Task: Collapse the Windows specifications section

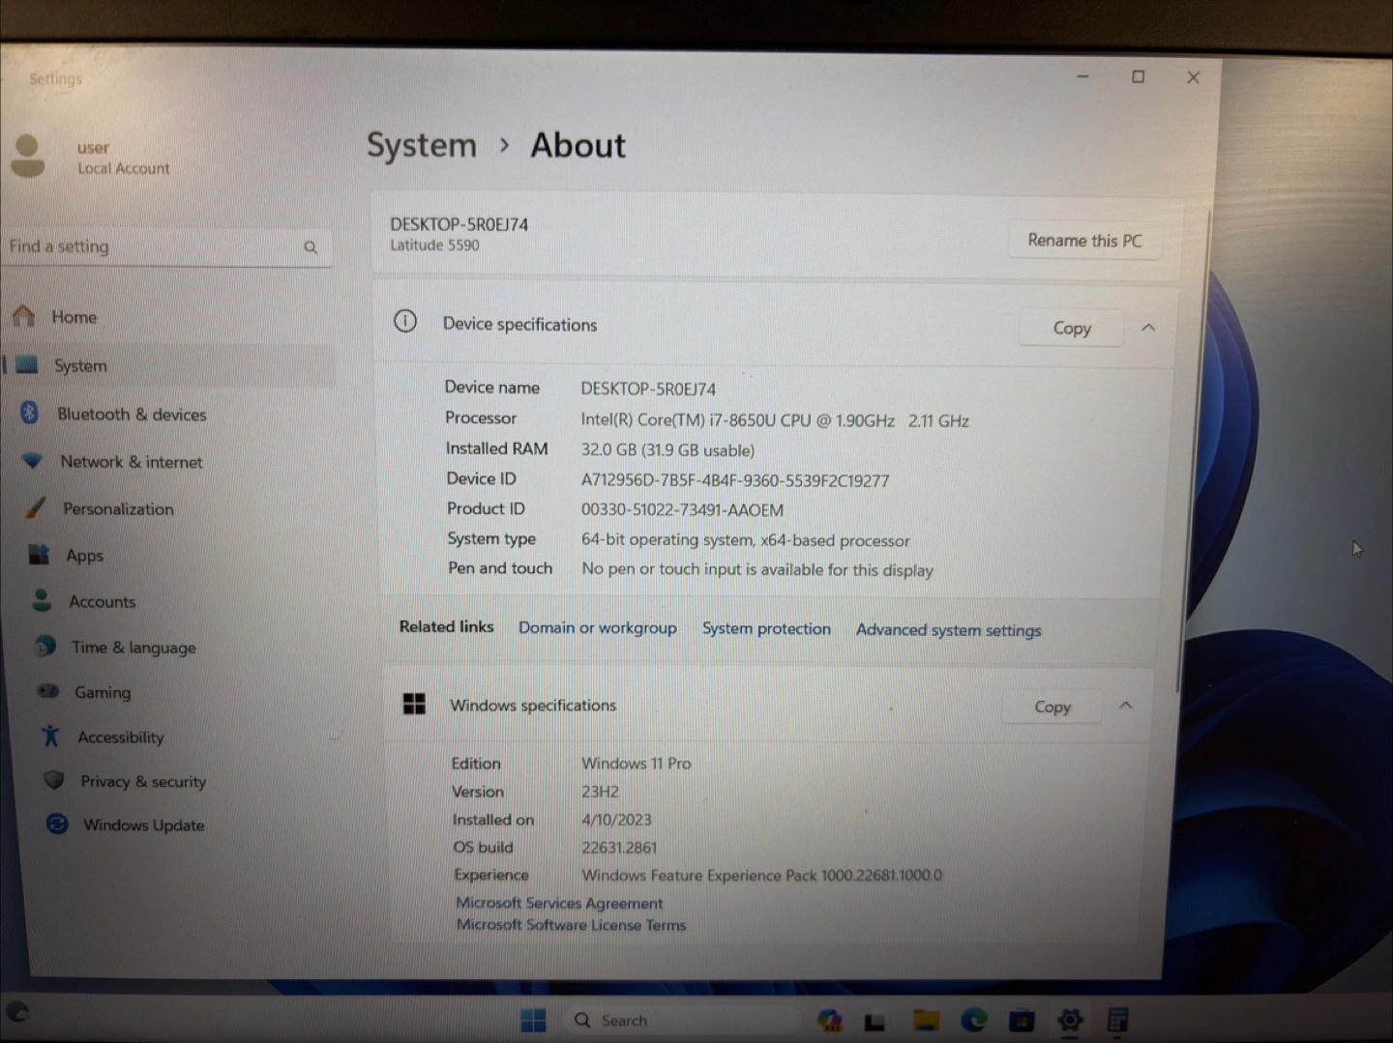Action: click(1126, 706)
